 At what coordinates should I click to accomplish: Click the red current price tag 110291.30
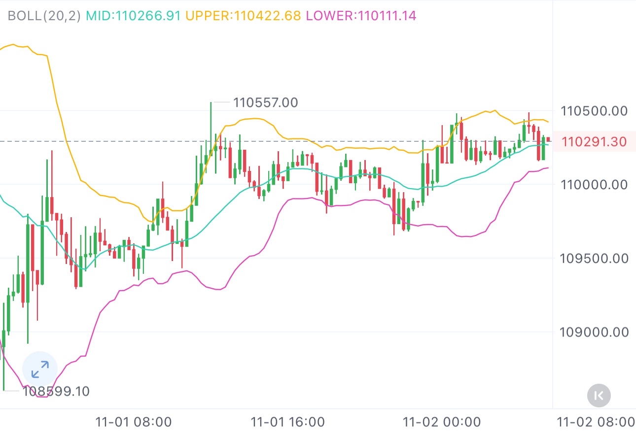(x=594, y=142)
